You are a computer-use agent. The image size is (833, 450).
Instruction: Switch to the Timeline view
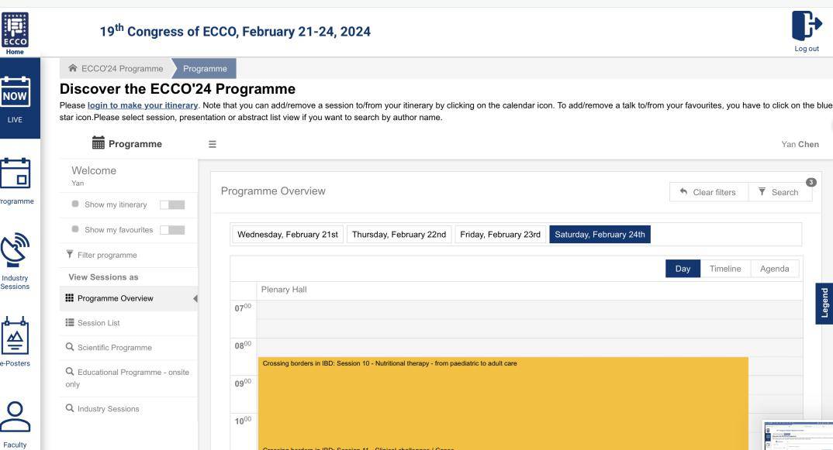coord(725,269)
